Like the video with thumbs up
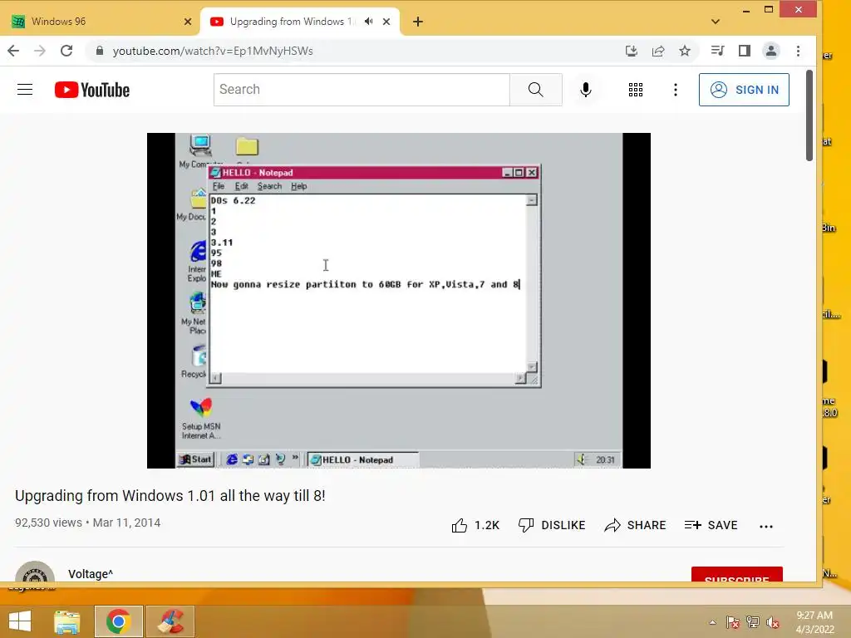The image size is (851, 638). tap(475, 525)
